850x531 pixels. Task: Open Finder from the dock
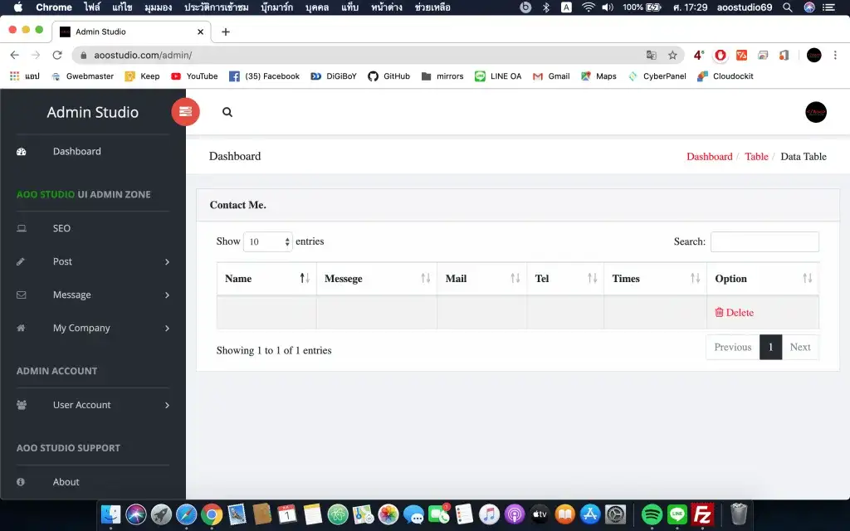click(x=111, y=514)
